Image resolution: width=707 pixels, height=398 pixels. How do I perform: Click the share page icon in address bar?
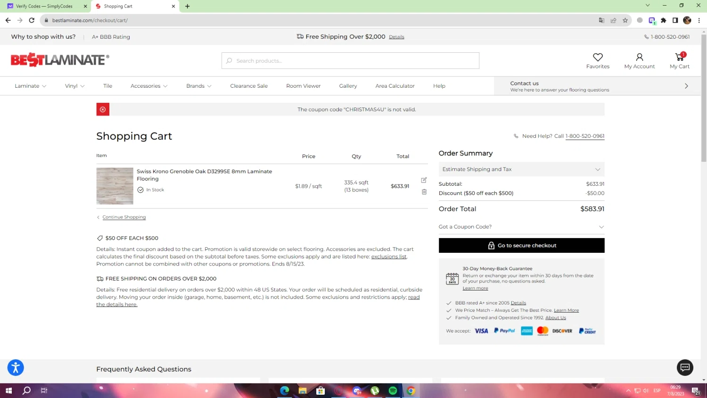pos(613,20)
